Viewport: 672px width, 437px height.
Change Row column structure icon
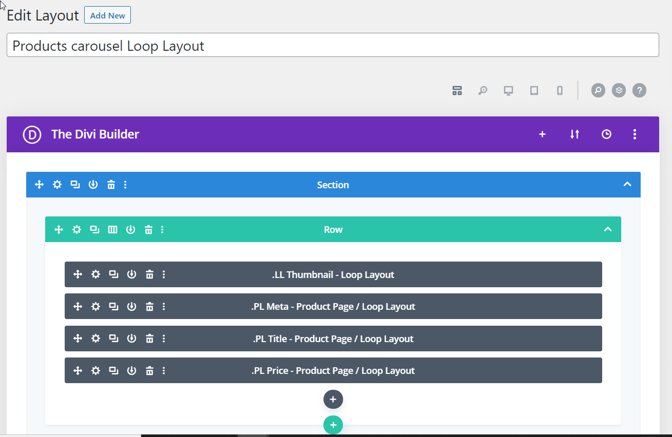[x=112, y=230]
